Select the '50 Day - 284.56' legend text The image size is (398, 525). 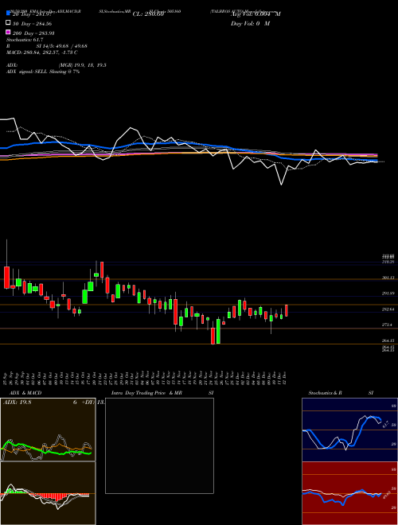[x=32, y=23]
